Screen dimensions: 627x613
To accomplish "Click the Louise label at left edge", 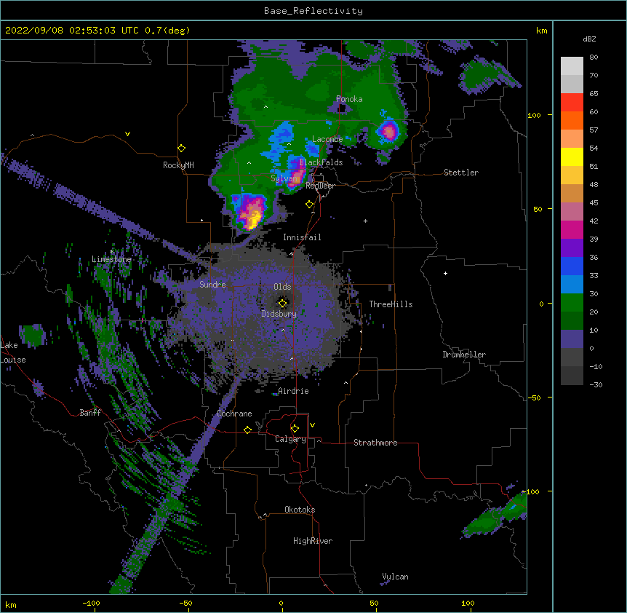I will (x=13, y=360).
